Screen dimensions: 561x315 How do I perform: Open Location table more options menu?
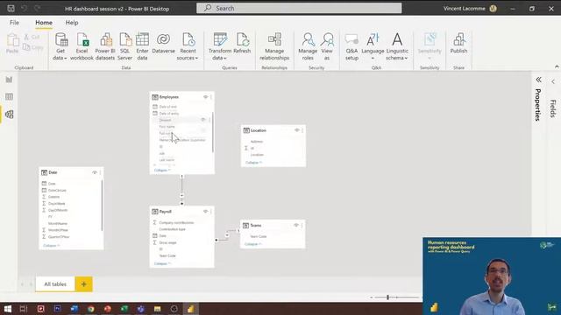[x=302, y=130]
